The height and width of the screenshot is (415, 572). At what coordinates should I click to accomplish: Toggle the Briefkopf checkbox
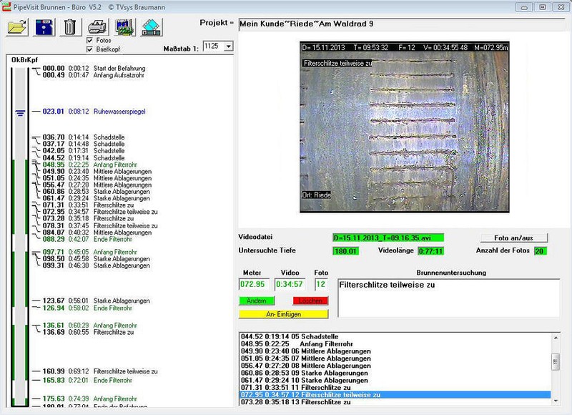click(90, 49)
